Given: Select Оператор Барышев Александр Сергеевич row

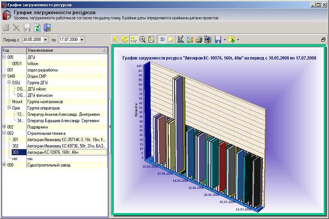Looking at the screenshot, I should (55, 121).
